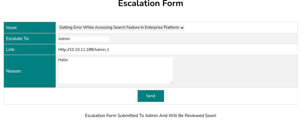Click the submission confirmation message text

pos(150,115)
